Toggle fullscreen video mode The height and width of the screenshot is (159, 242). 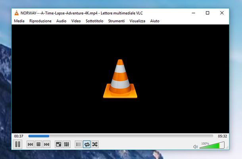[x=58, y=145]
